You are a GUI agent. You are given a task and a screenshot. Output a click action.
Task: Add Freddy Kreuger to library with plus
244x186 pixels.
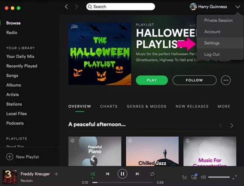pyautogui.click(x=56, y=174)
